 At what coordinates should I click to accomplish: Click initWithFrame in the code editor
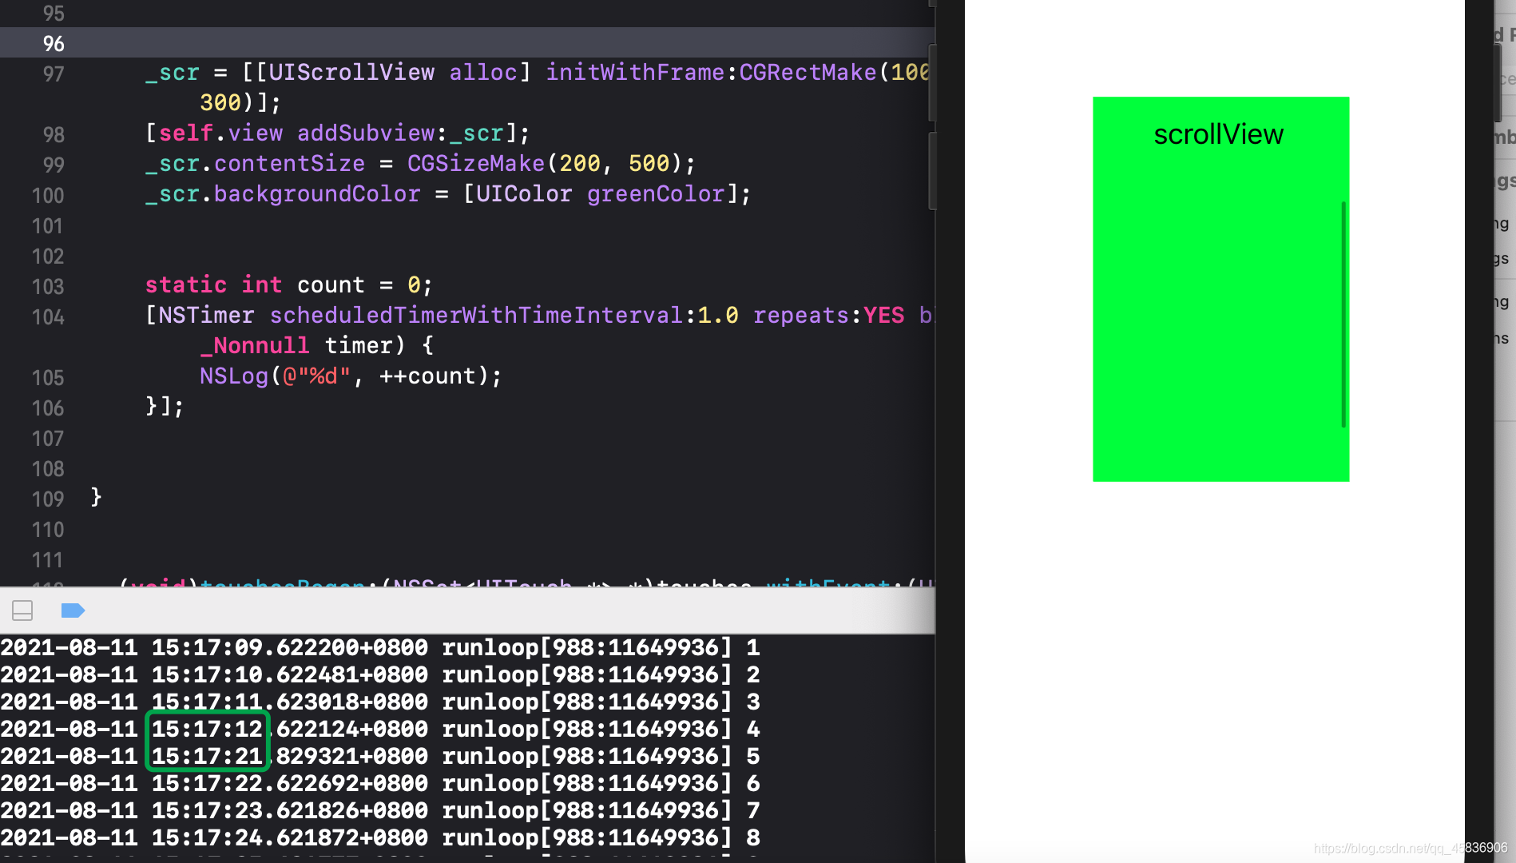(x=635, y=72)
